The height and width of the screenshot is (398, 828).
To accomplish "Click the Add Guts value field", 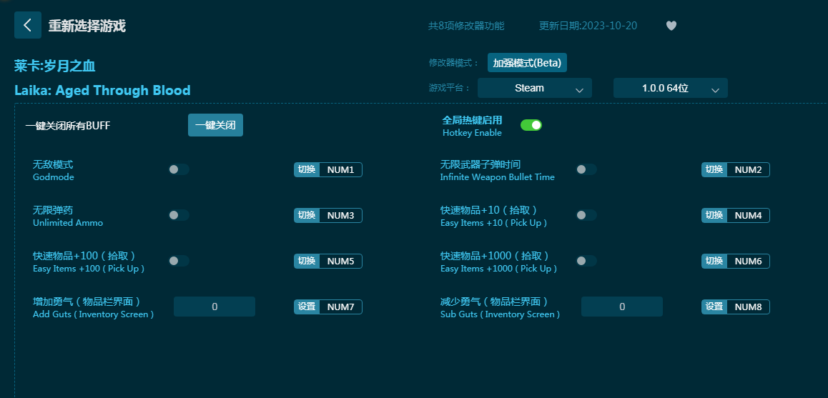I will [x=215, y=307].
